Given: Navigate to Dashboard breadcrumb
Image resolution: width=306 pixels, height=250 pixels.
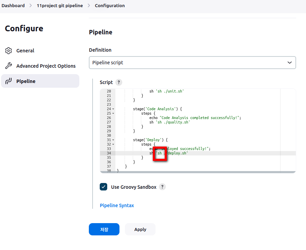Looking at the screenshot, I should tap(13, 6).
